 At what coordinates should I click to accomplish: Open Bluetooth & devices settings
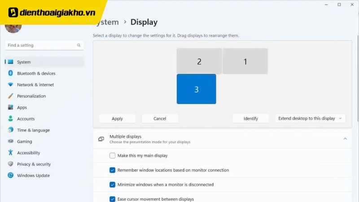tap(44, 73)
